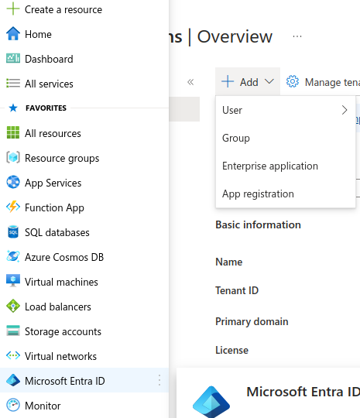The image size is (360, 418).
Task: Click the All resources grid icon
Action: point(13,133)
